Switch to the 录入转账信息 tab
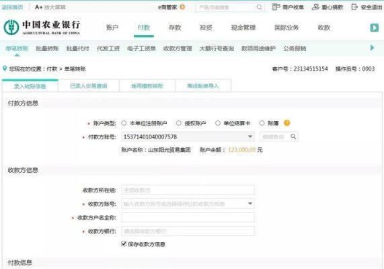 [x=30, y=86]
